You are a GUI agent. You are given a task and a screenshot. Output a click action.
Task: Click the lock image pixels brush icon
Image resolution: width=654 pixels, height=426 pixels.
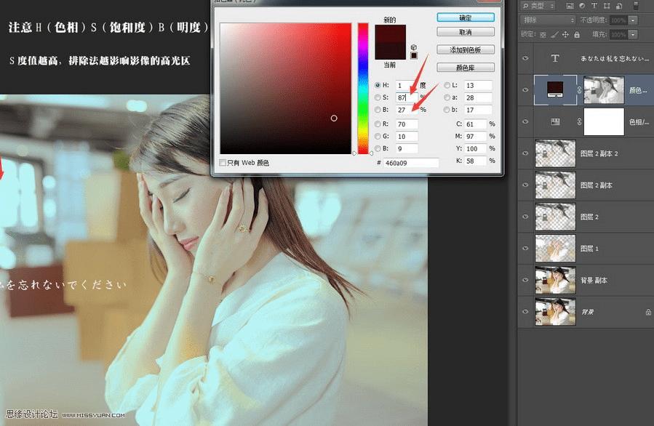(x=554, y=34)
